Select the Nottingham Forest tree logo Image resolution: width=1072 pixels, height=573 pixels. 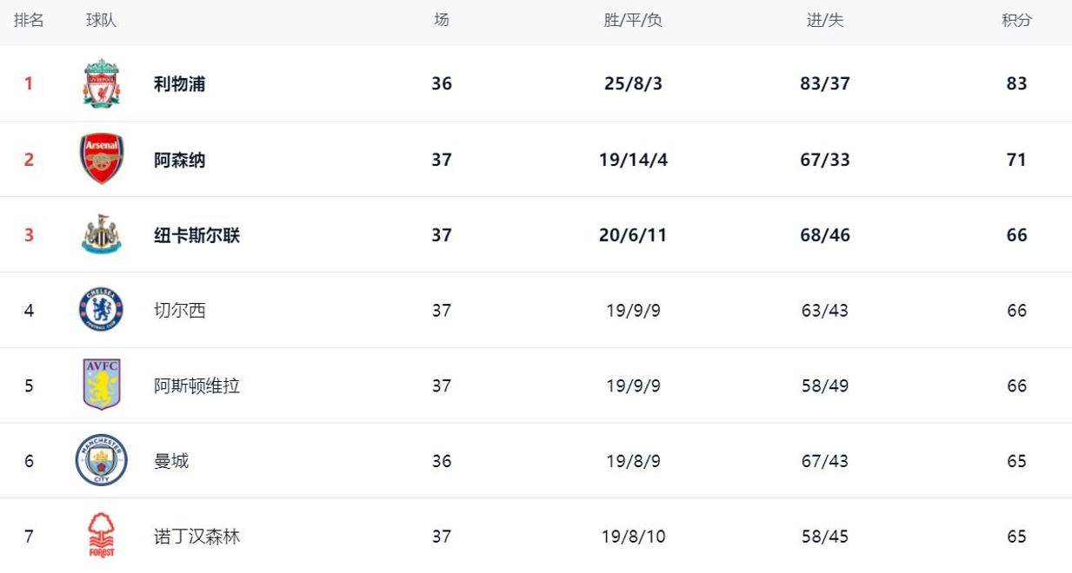click(x=102, y=536)
